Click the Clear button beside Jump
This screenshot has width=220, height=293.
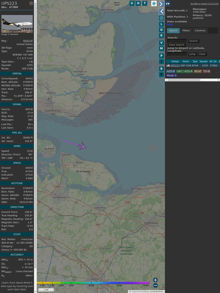202,54
